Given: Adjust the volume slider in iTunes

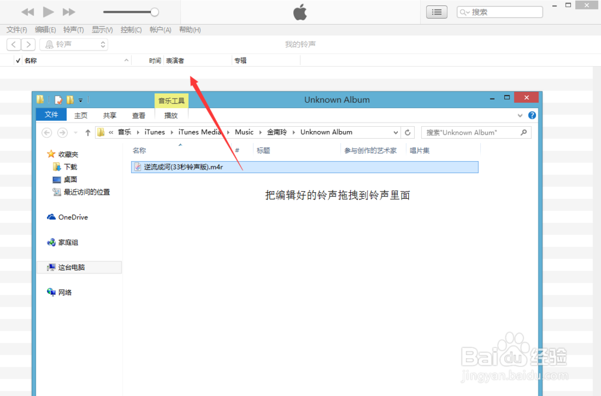Looking at the screenshot, I should point(154,11).
